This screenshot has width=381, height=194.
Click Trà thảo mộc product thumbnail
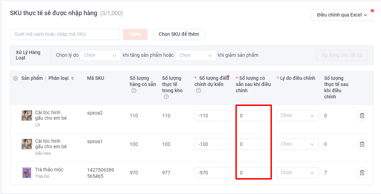coord(27,173)
